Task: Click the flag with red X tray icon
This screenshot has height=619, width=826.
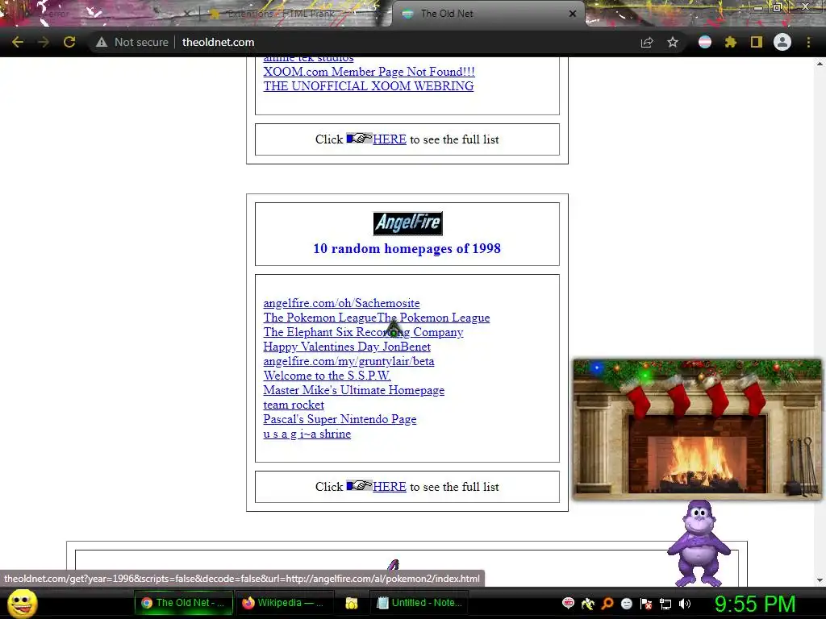Action: click(x=646, y=604)
